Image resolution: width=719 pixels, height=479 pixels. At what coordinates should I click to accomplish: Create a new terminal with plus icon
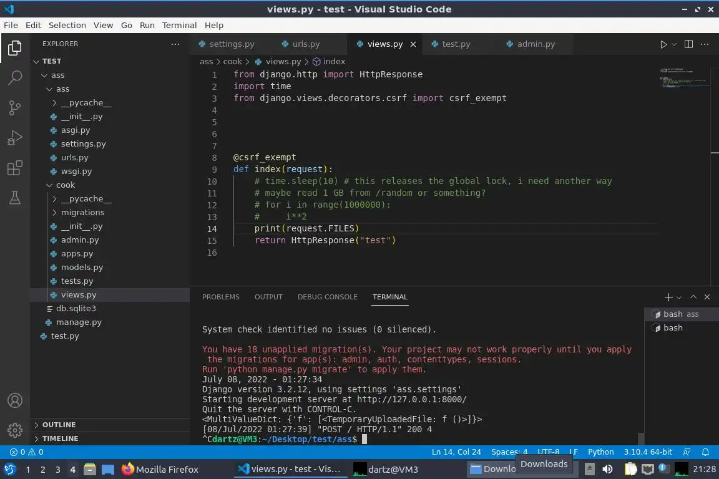668,298
